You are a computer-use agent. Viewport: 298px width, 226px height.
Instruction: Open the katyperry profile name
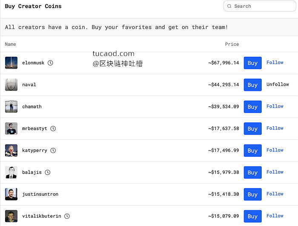(x=34, y=151)
